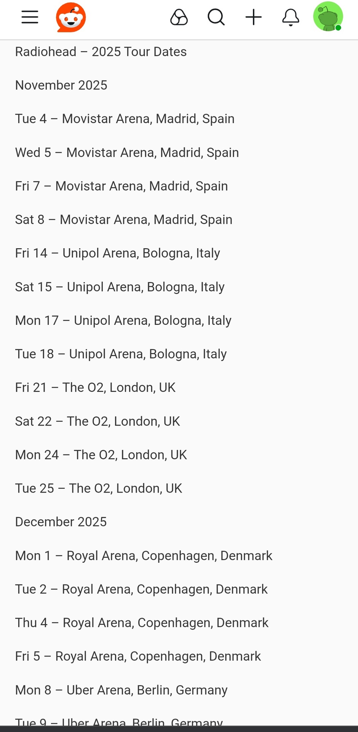This screenshot has height=732, width=358.
Task: Open the search magnifier icon
Action: (x=216, y=18)
